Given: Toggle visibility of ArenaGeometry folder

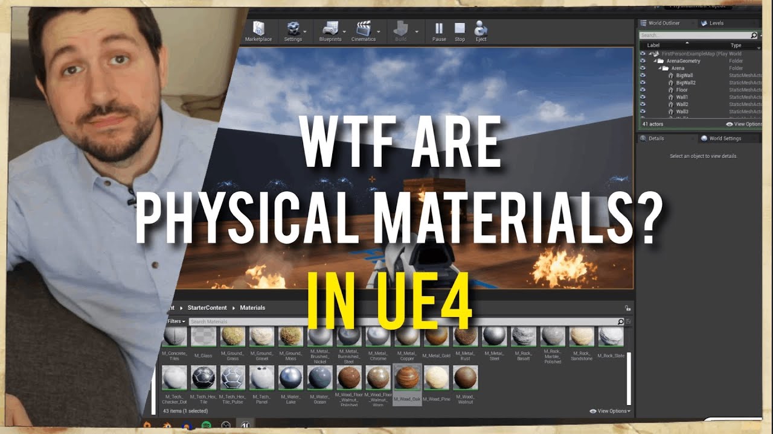Looking at the screenshot, I should [x=643, y=61].
